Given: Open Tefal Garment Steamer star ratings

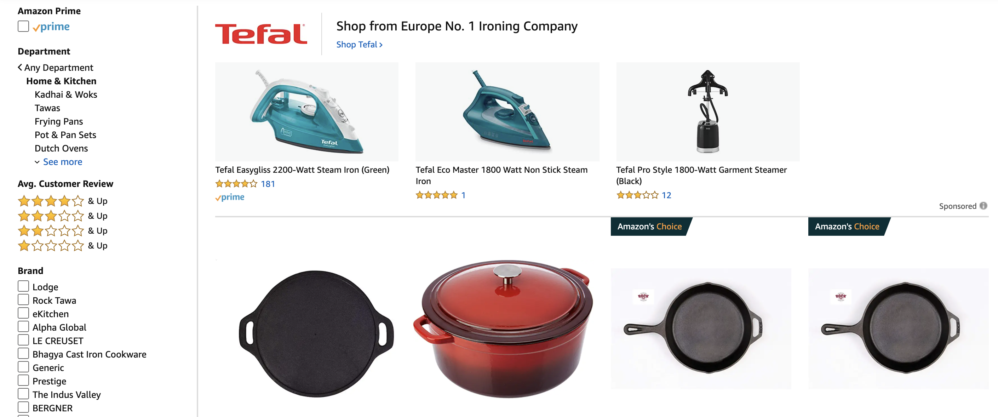Looking at the screenshot, I should pos(637,195).
